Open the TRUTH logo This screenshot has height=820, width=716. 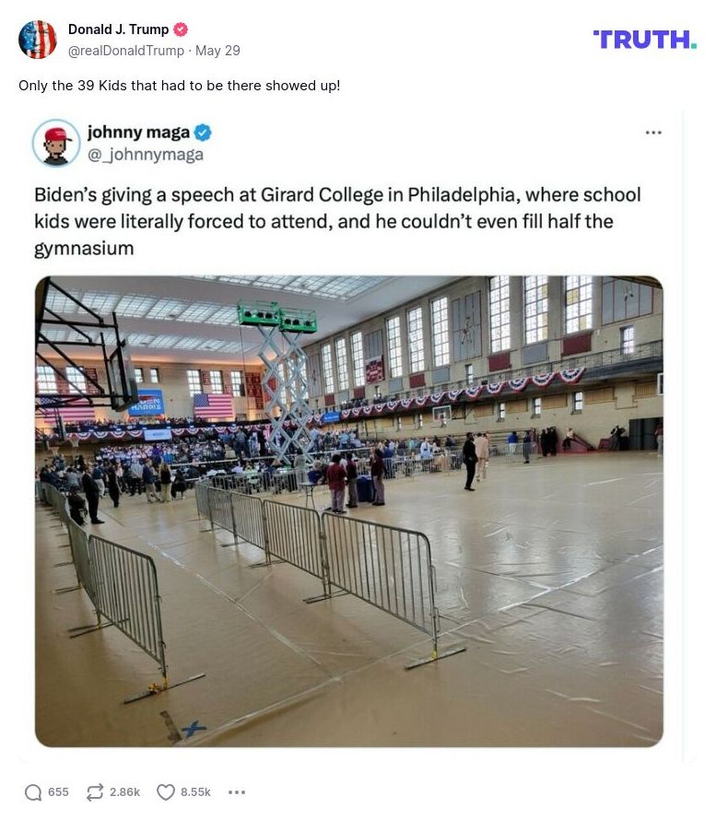tap(644, 40)
